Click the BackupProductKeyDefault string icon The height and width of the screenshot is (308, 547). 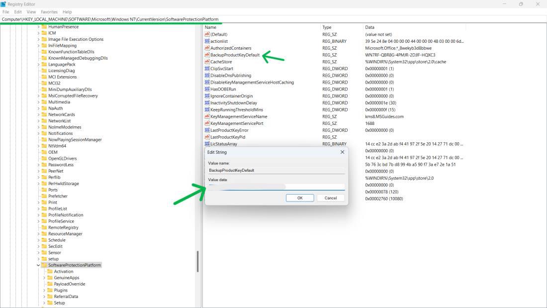click(x=207, y=55)
